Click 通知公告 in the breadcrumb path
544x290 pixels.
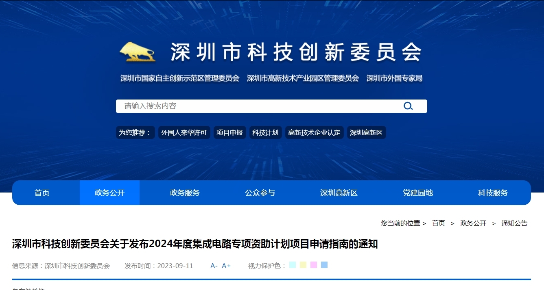(x=514, y=223)
